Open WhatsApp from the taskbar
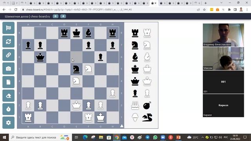The width and height of the screenshot is (251, 141). (155, 137)
